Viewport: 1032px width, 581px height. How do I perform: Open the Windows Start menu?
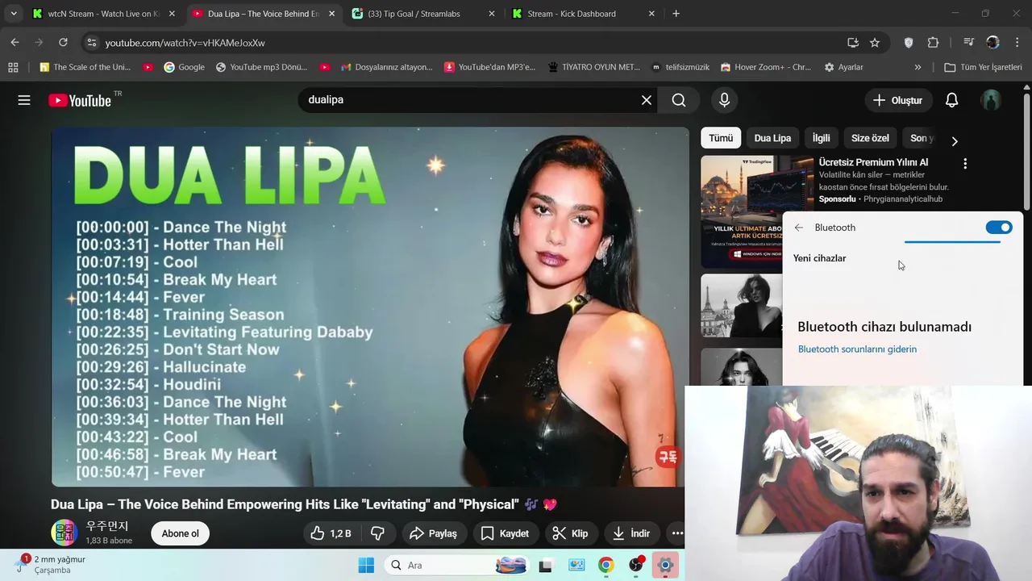coord(366,565)
